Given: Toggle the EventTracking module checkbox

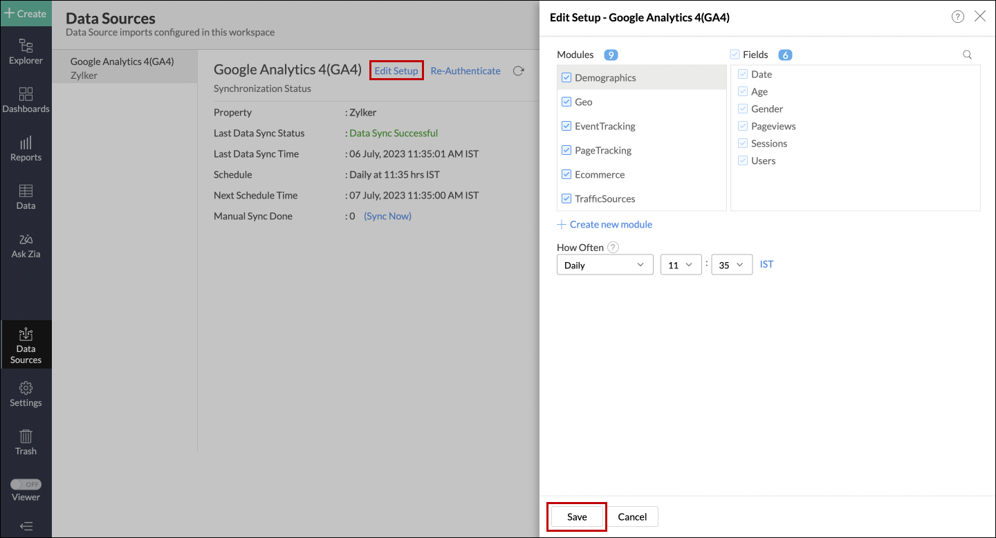Looking at the screenshot, I should coord(566,126).
